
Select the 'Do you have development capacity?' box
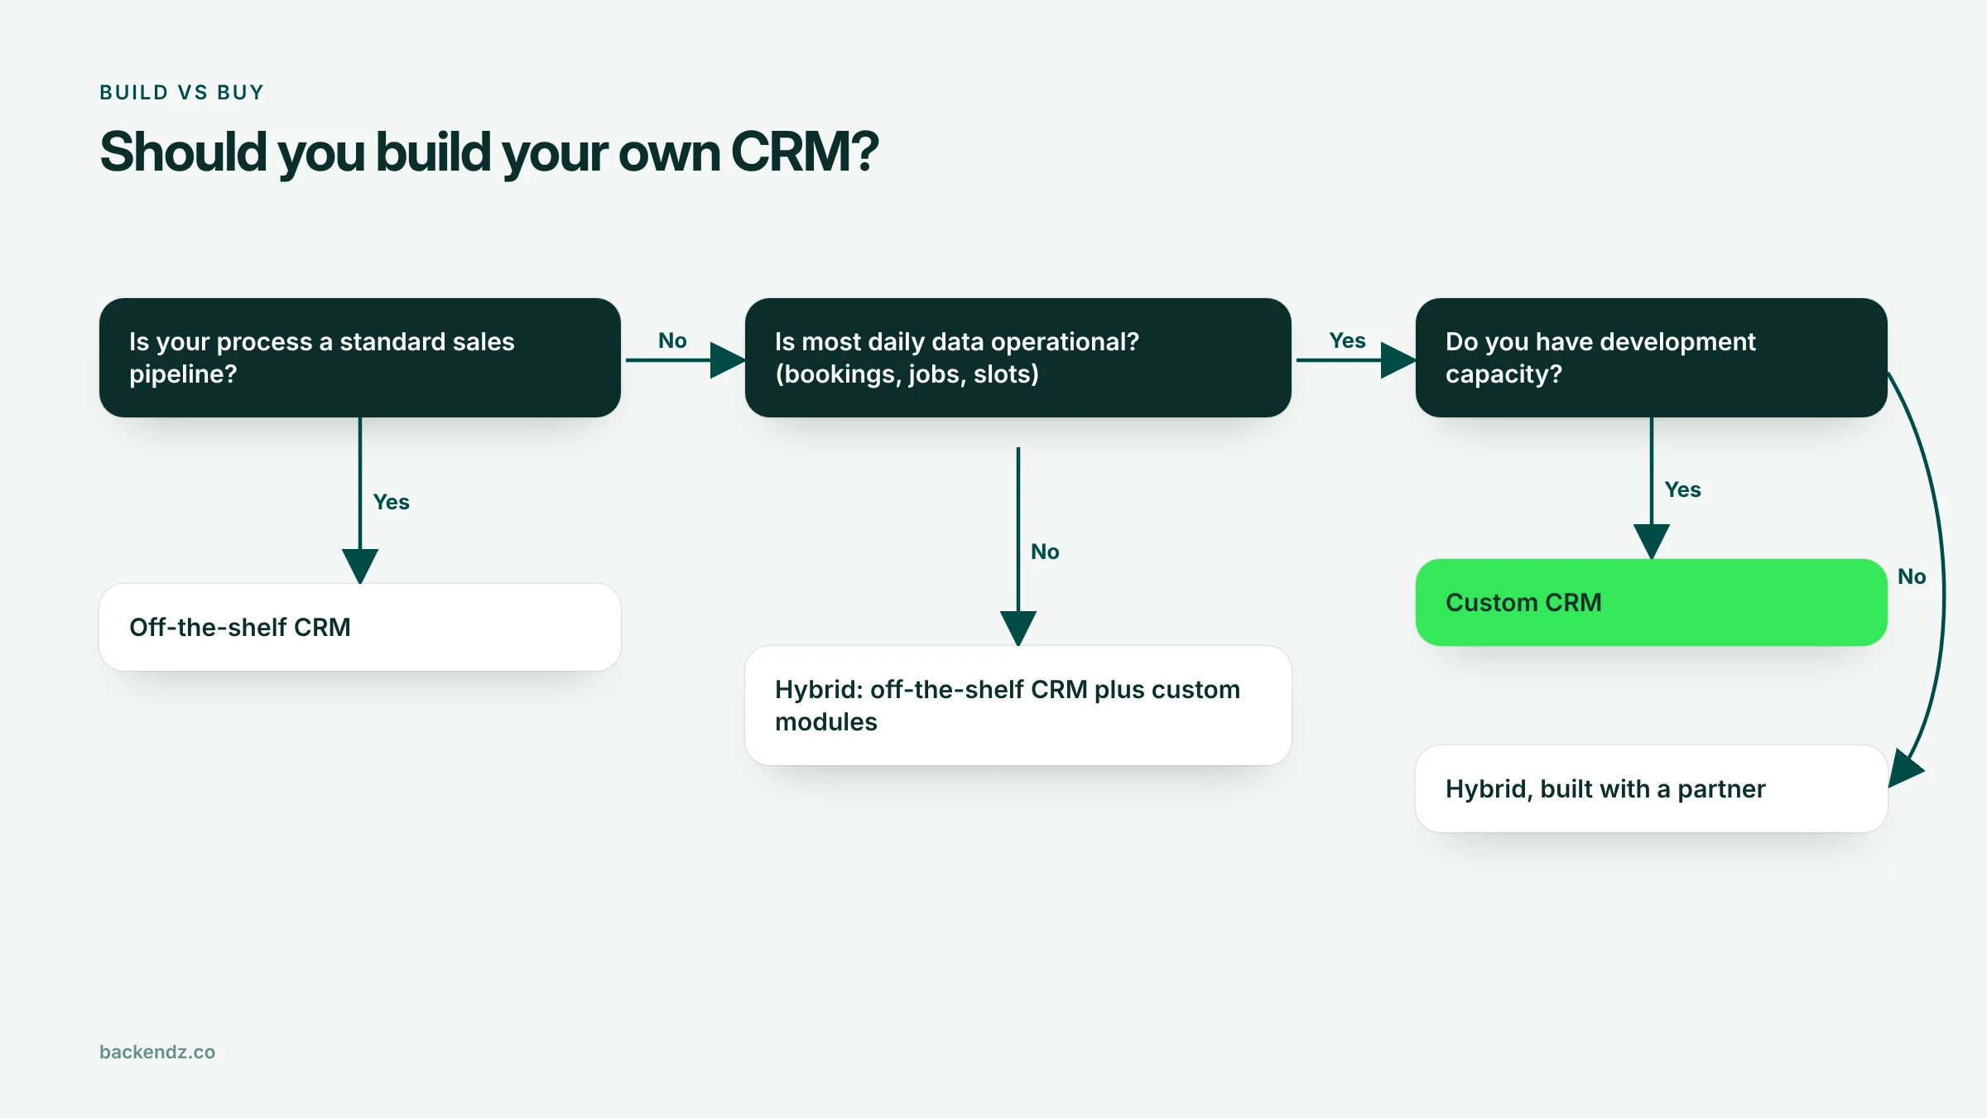point(1652,358)
